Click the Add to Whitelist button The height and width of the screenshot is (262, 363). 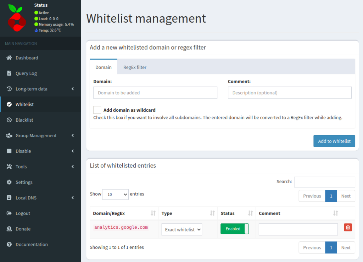(334, 141)
